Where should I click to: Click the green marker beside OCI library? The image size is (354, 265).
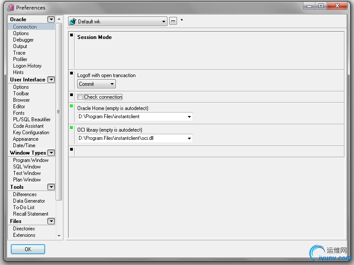72,128
